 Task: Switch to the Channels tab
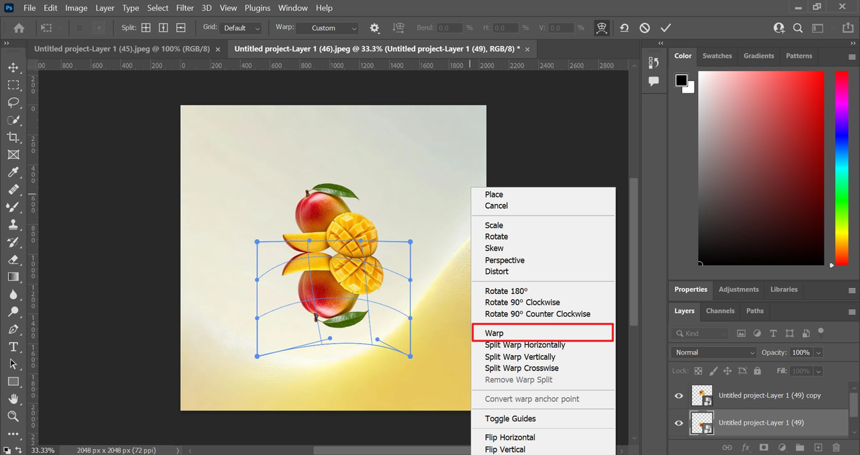point(720,311)
